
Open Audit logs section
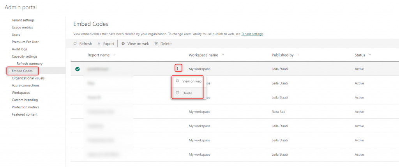point(19,49)
